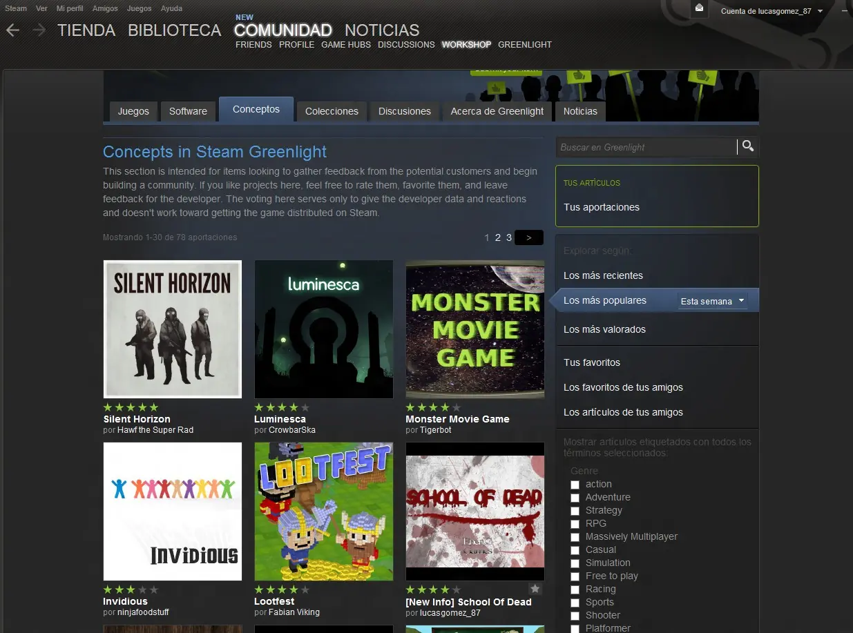
Task: Open the Monster Movie Game thumbnail
Action: click(475, 329)
